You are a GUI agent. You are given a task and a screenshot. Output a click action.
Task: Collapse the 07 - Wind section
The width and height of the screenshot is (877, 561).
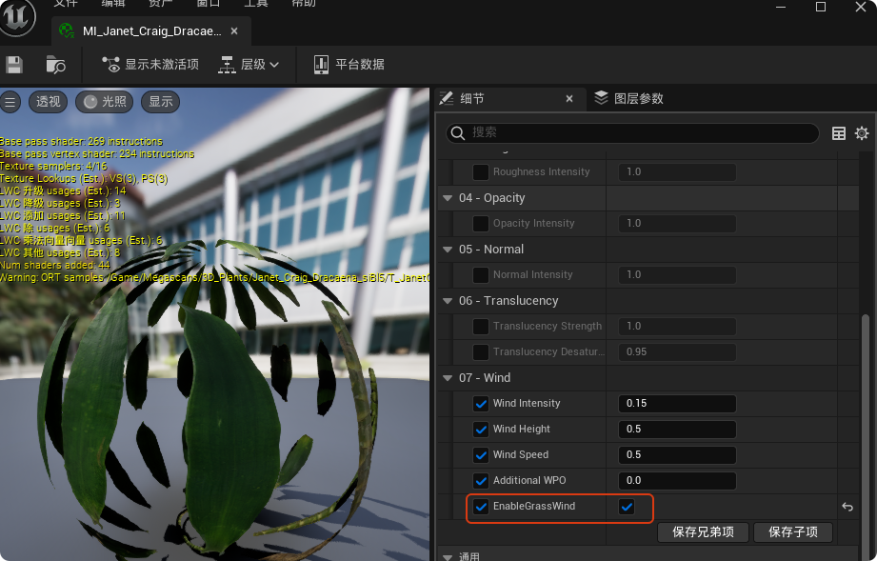pos(448,378)
